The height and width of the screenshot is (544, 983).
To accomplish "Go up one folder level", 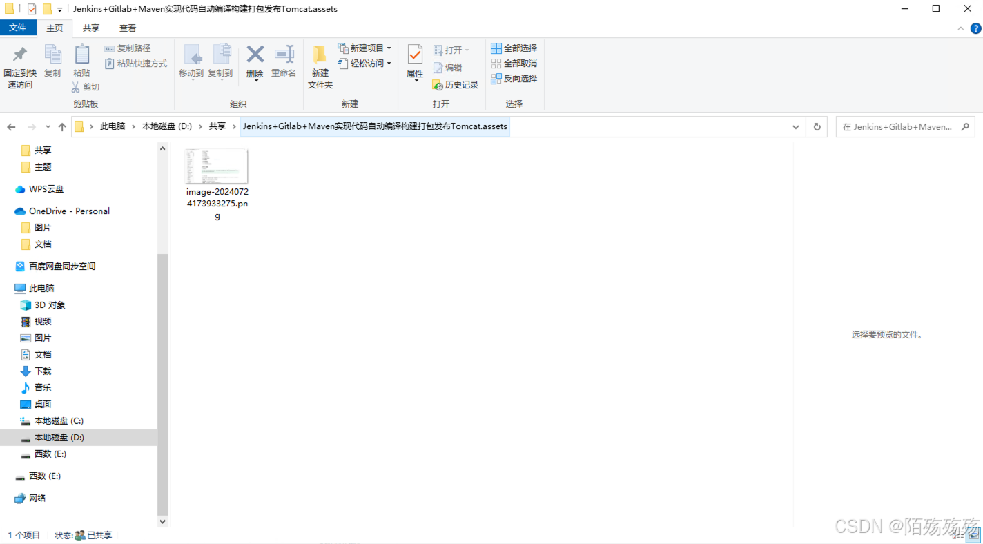I will coord(62,127).
